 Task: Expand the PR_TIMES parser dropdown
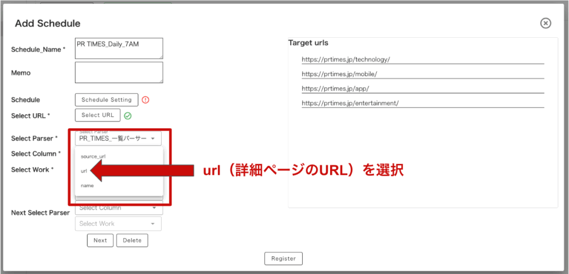tap(118, 138)
